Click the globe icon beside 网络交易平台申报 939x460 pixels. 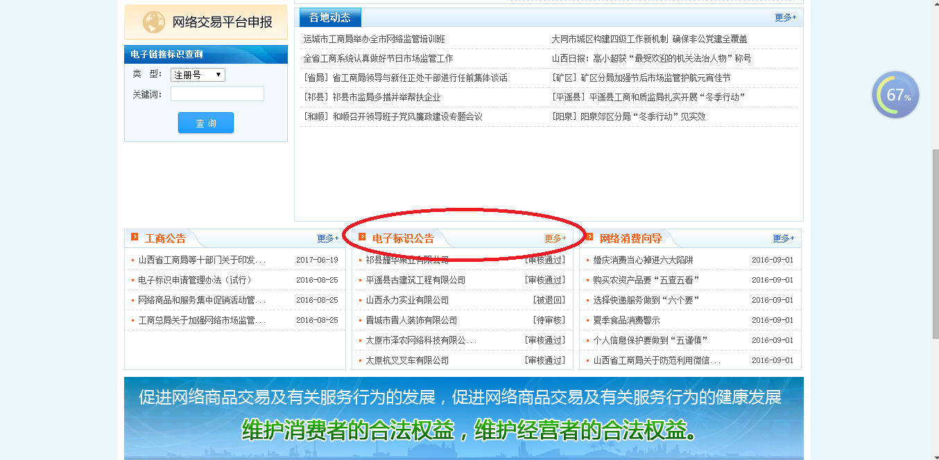pos(153,22)
